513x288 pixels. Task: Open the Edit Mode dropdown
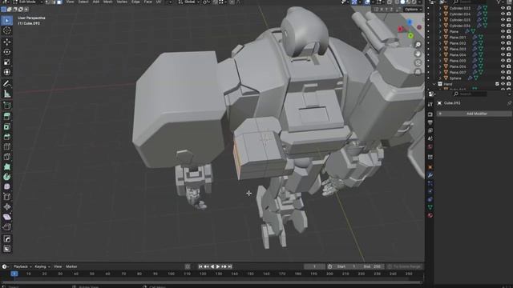pos(28,2)
